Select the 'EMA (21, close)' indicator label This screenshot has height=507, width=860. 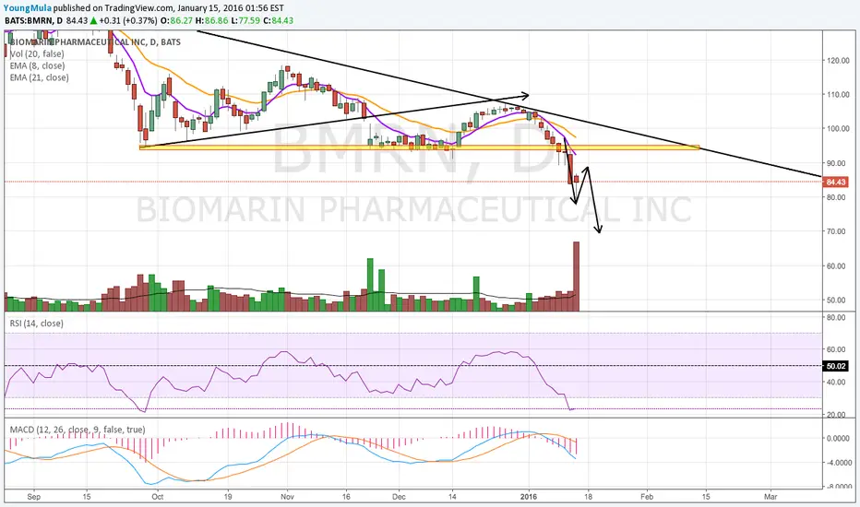click(x=40, y=77)
